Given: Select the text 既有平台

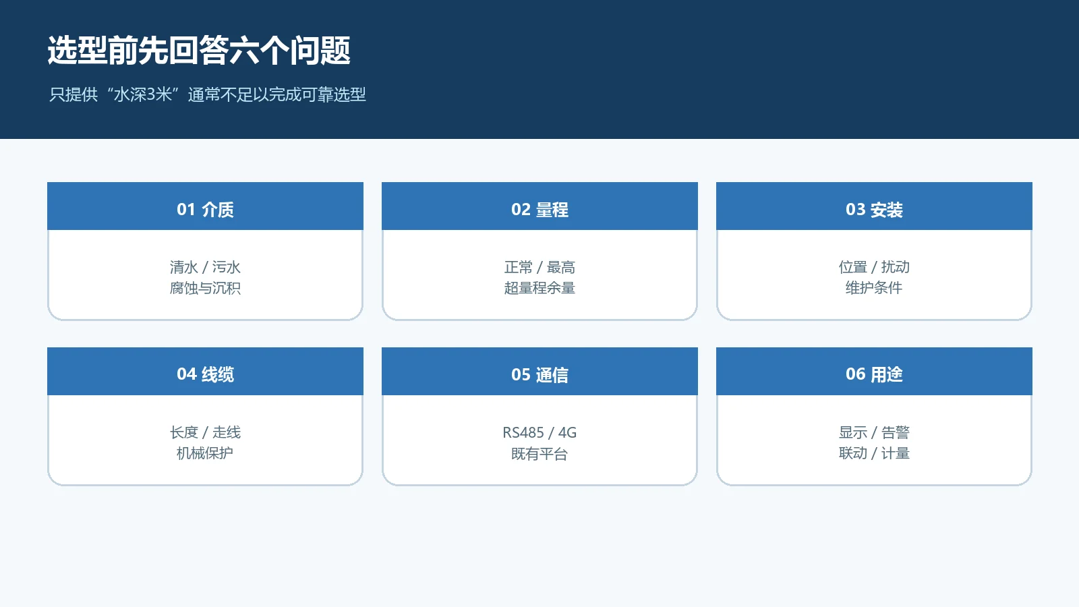Looking at the screenshot, I should coord(539,454).
